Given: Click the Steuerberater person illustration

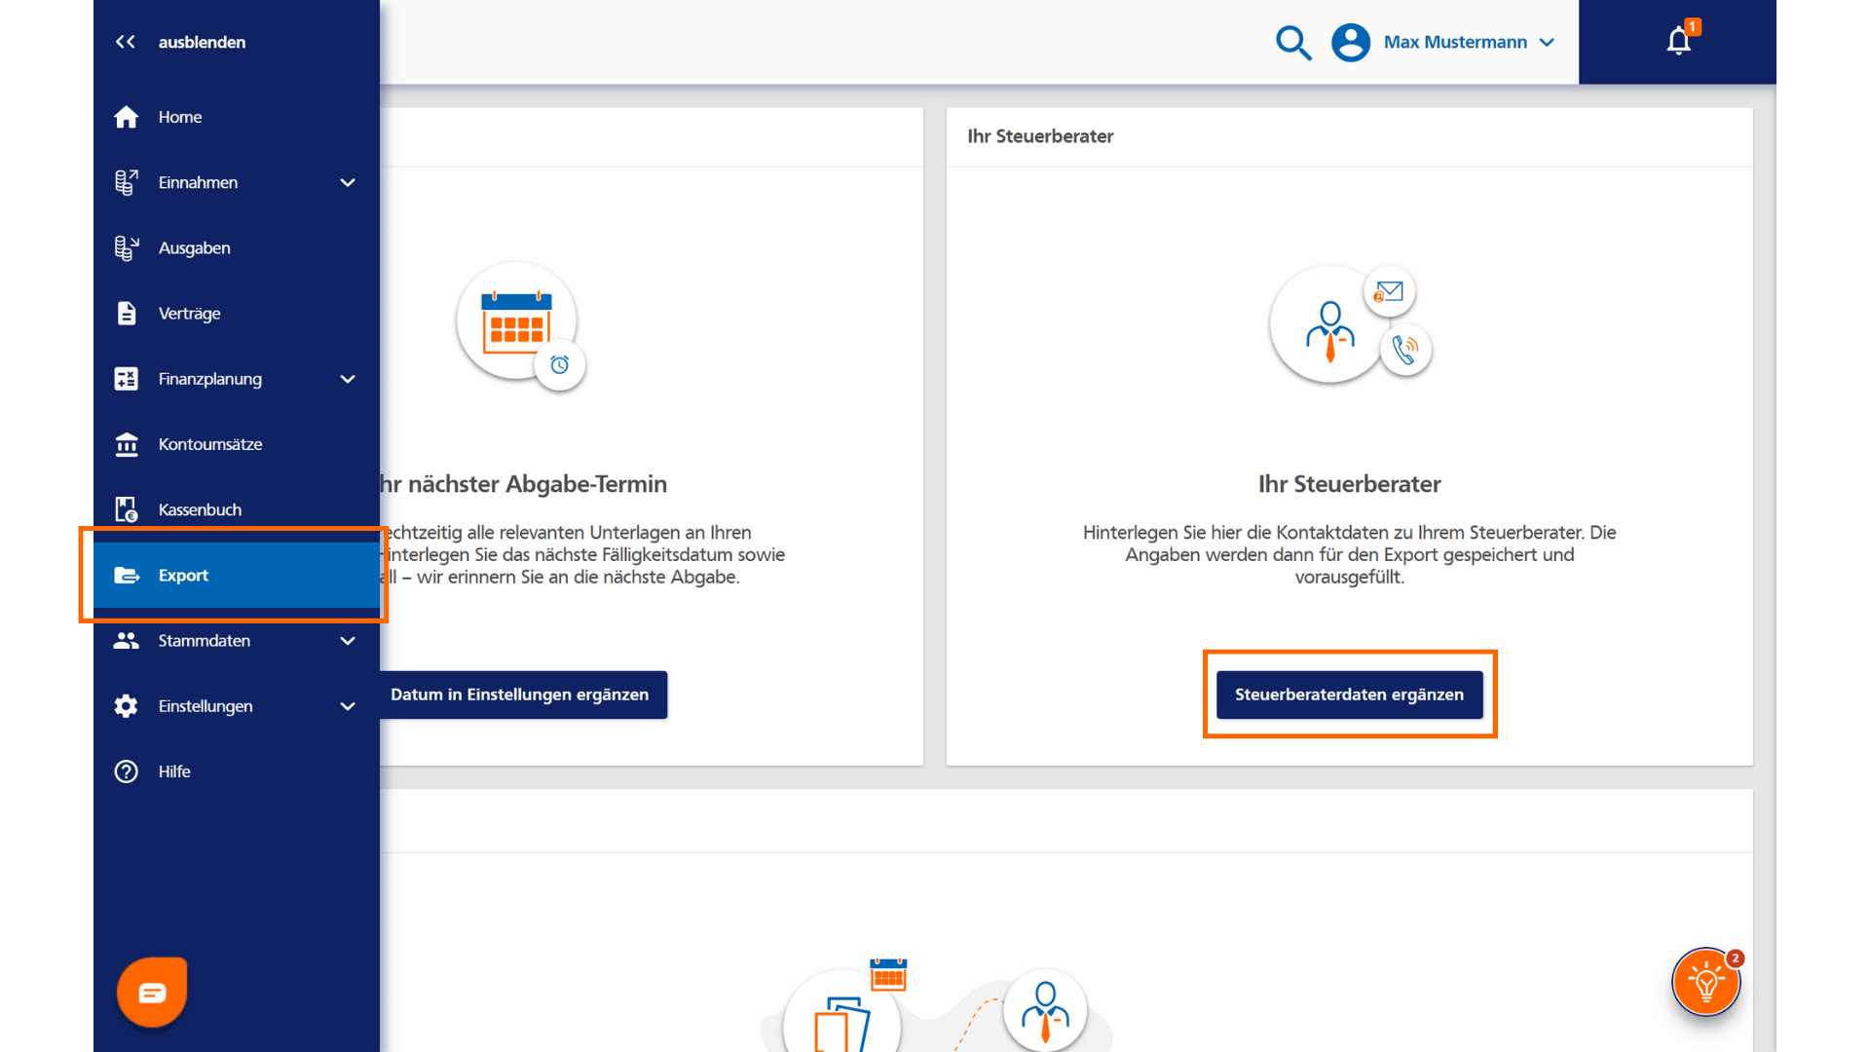Looking at the screenshot, I should [1329, 325].
